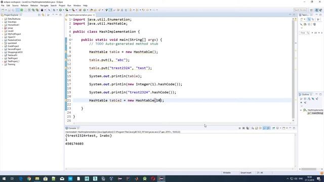
Task: Click the Mail envelope taskbar icon
Action: [x=62, y=178]
